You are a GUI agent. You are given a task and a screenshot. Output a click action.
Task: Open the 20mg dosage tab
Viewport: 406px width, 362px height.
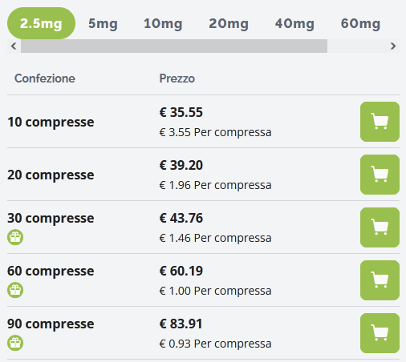[x=229, y=23]
